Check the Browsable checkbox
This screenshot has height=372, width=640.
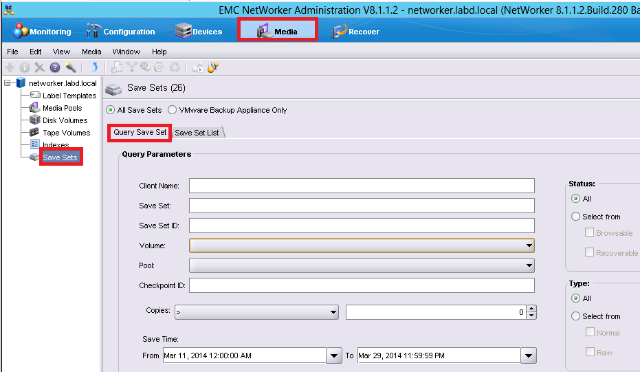click(589, 232)
